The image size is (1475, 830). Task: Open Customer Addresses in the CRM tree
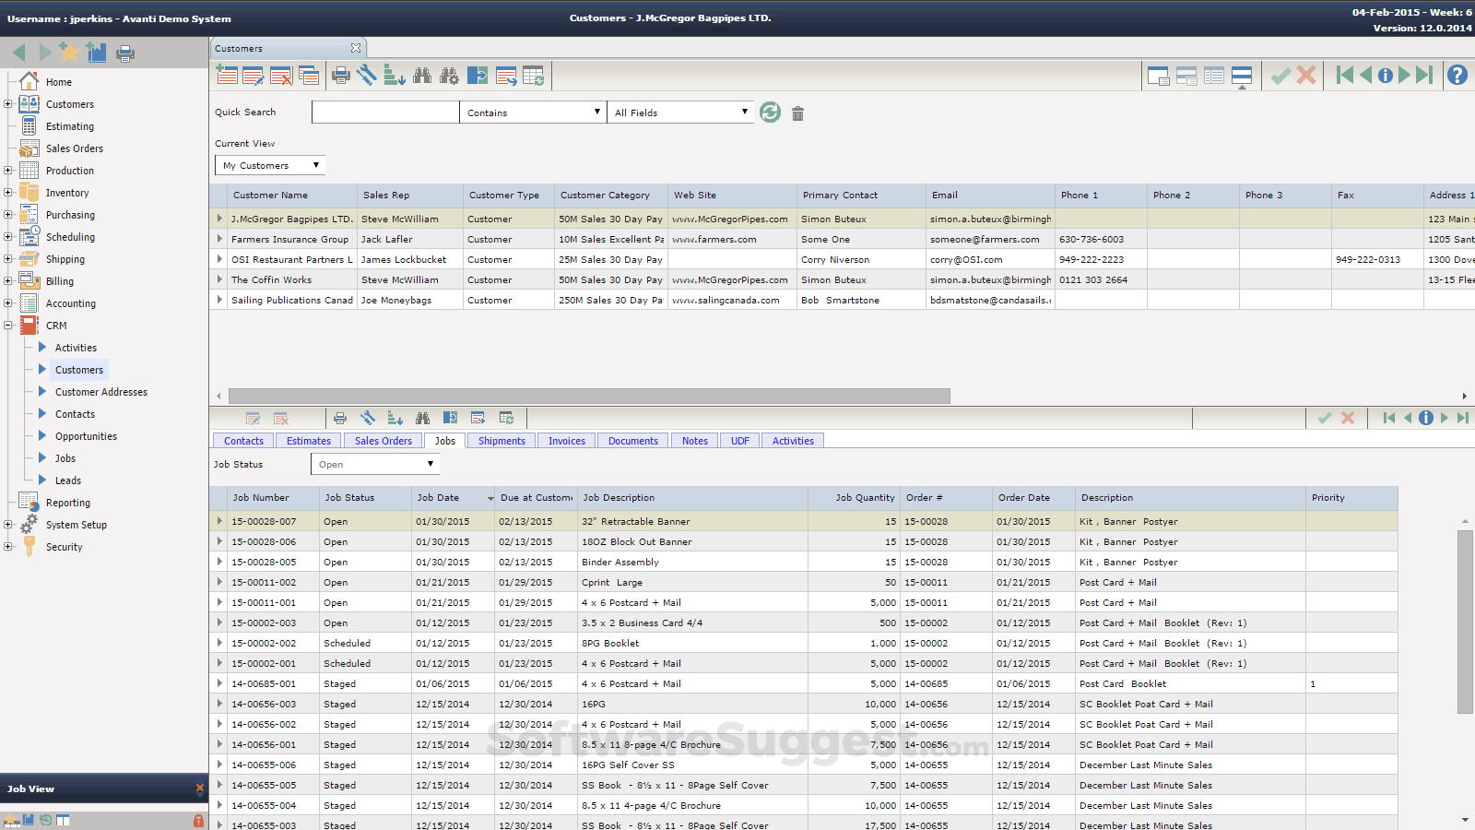click(100, 392)
